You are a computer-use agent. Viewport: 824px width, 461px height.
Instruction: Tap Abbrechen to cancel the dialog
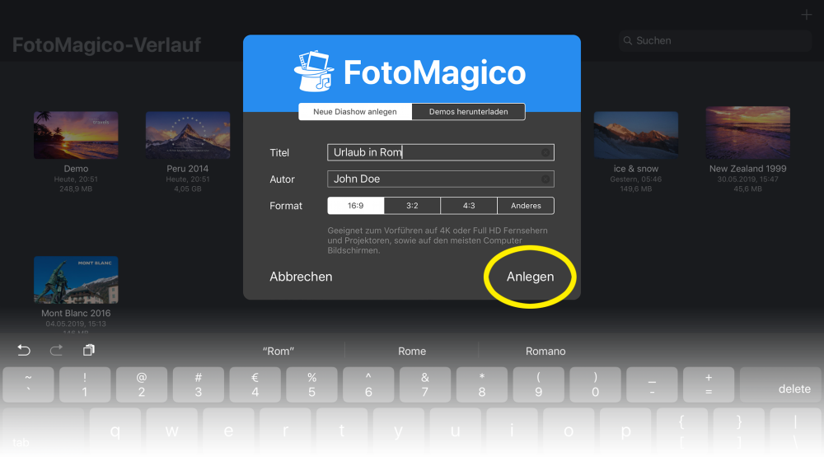[x=301, y=277]
